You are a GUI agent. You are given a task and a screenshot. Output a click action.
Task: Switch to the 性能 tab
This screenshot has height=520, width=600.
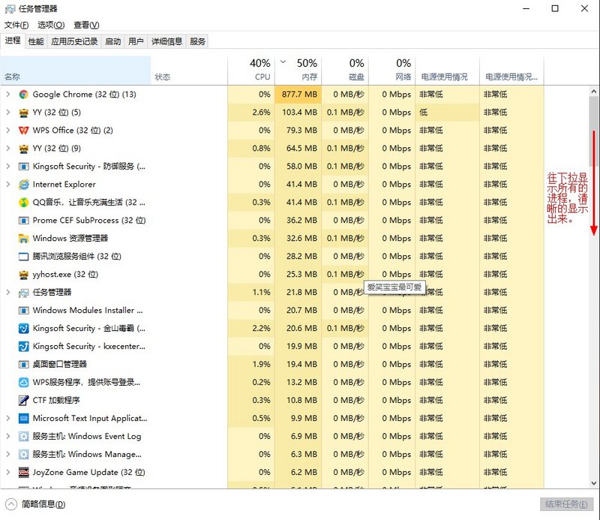[x=36, y=41]
